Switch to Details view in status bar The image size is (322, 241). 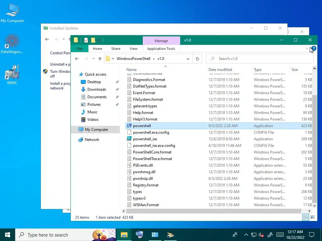[x=306, y=217]
